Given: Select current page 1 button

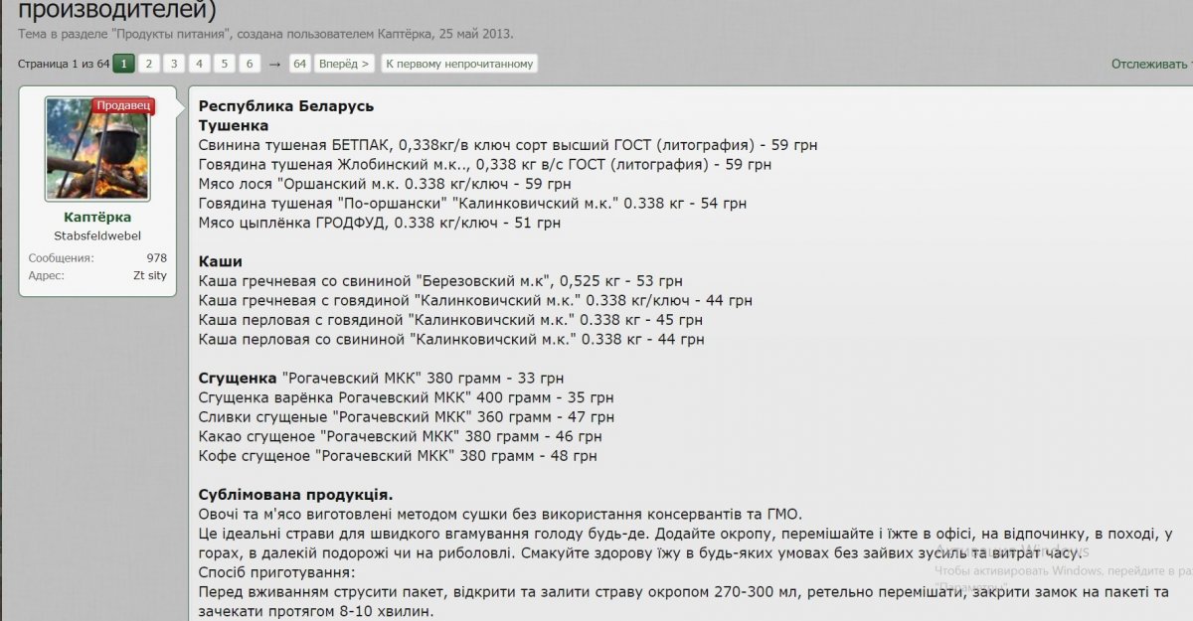Looking at the screenshot, I should (x=123, y=64).
